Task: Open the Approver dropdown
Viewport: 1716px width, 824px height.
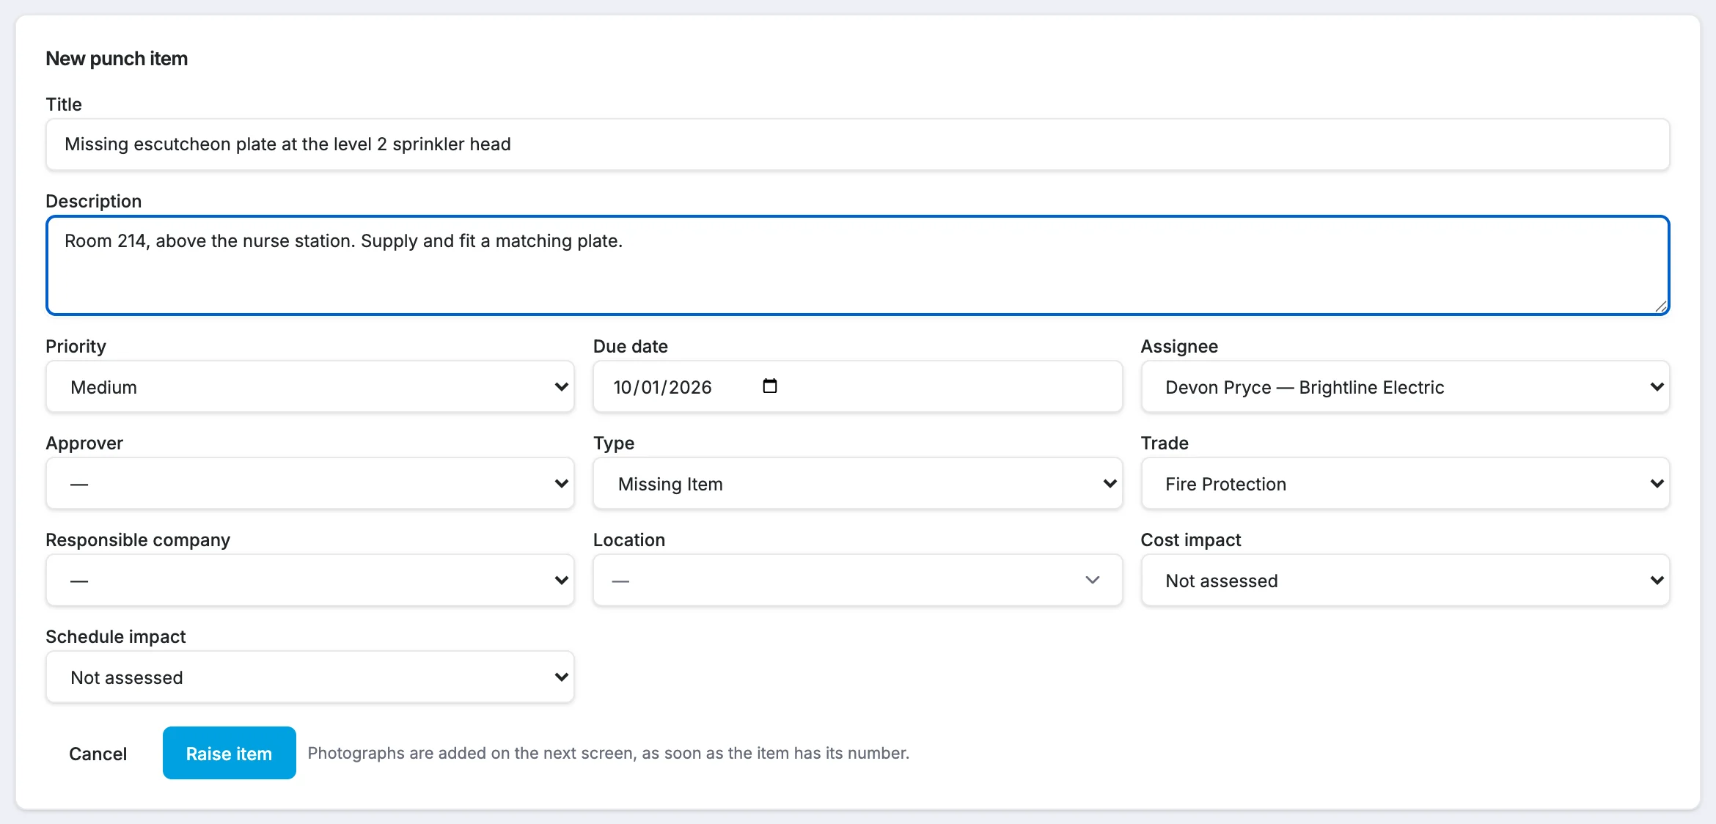Action: (x=310, y=484)
